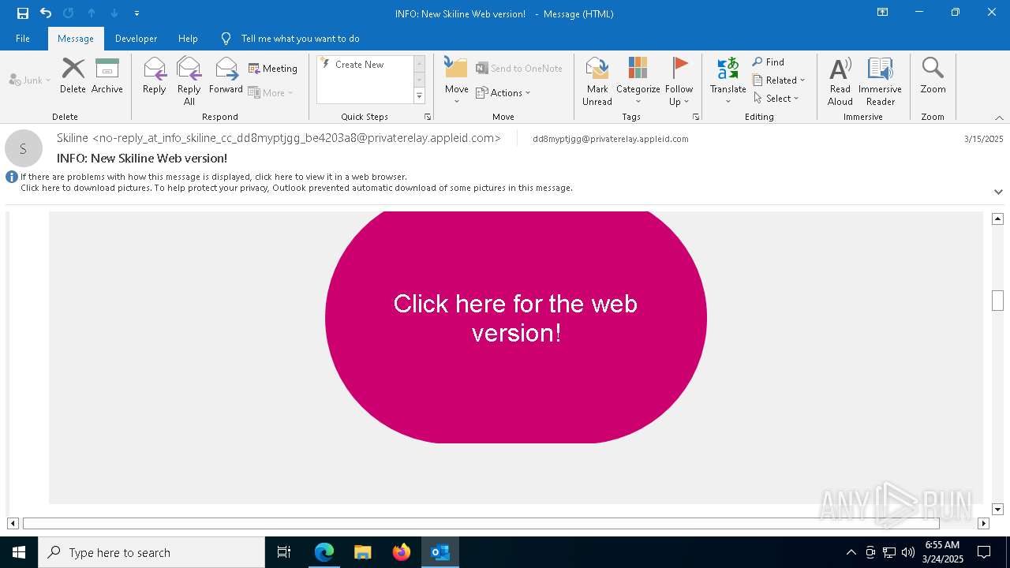Click the Translate button

point(728,81)
